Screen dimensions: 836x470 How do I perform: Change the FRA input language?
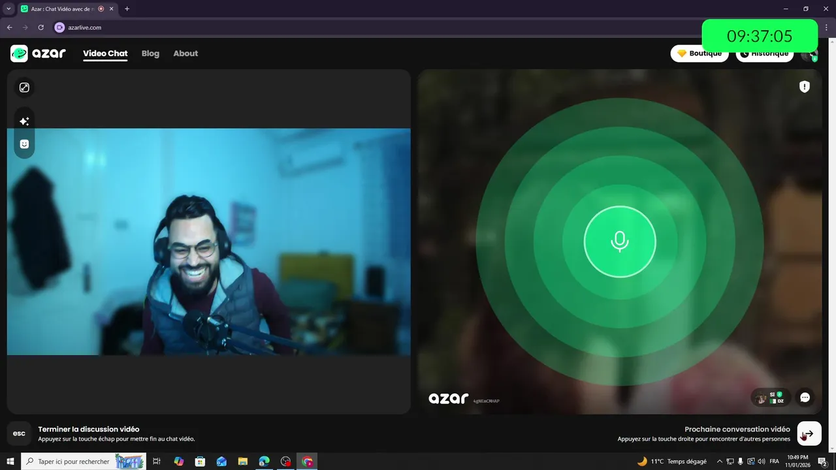[775, 462]
